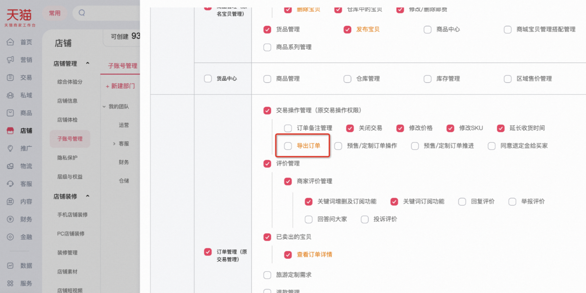This screenshot has height=293, width=586.
Task: Check the 区域售价管理 checkbox
Action: click(508, 79)
